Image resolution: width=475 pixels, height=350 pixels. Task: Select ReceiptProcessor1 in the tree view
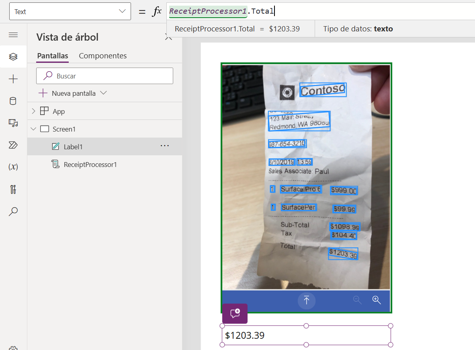pos(90,165)
